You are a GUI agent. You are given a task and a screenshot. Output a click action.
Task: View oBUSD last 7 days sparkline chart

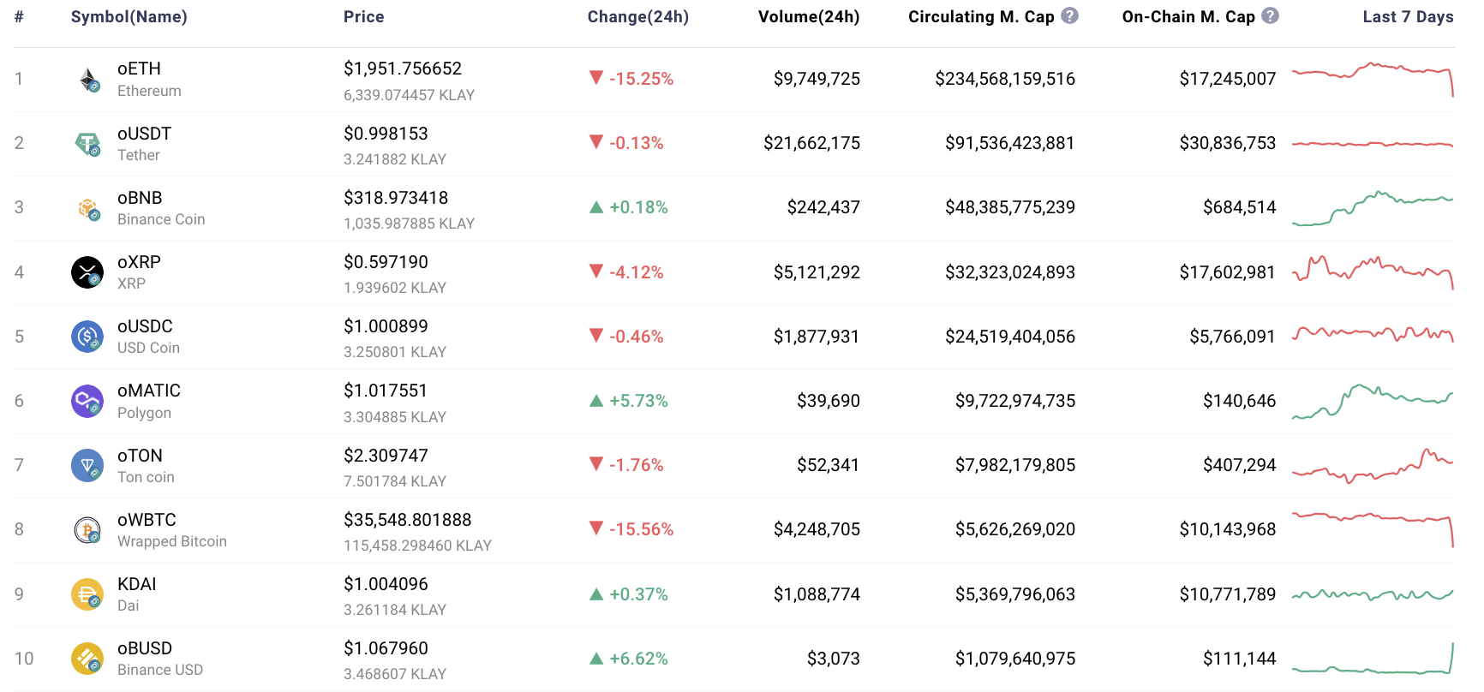(1372, 659)
